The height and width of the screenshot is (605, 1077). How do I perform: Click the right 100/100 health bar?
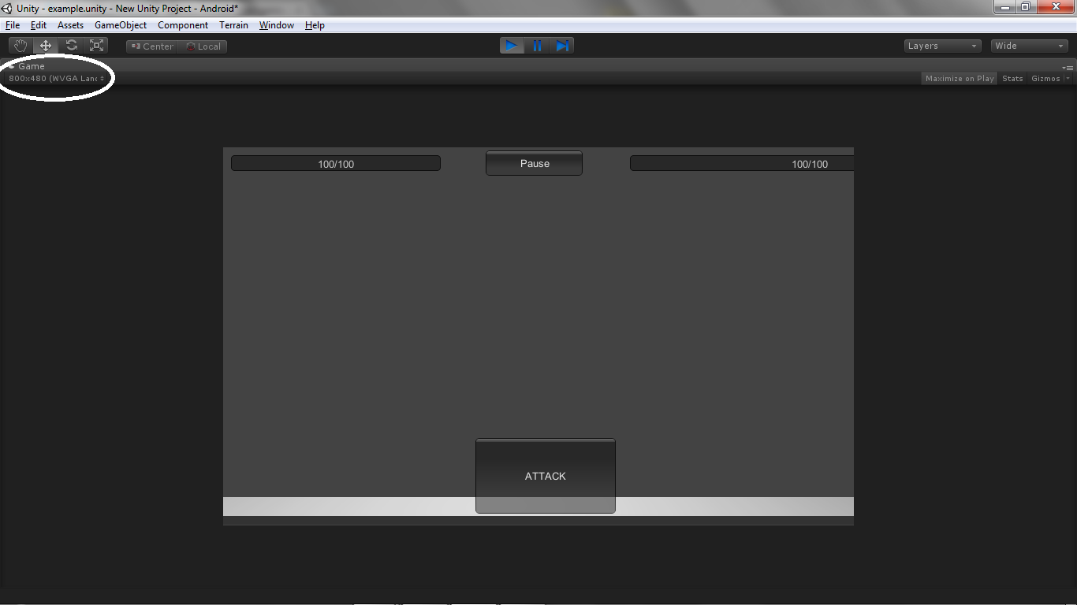742,164
